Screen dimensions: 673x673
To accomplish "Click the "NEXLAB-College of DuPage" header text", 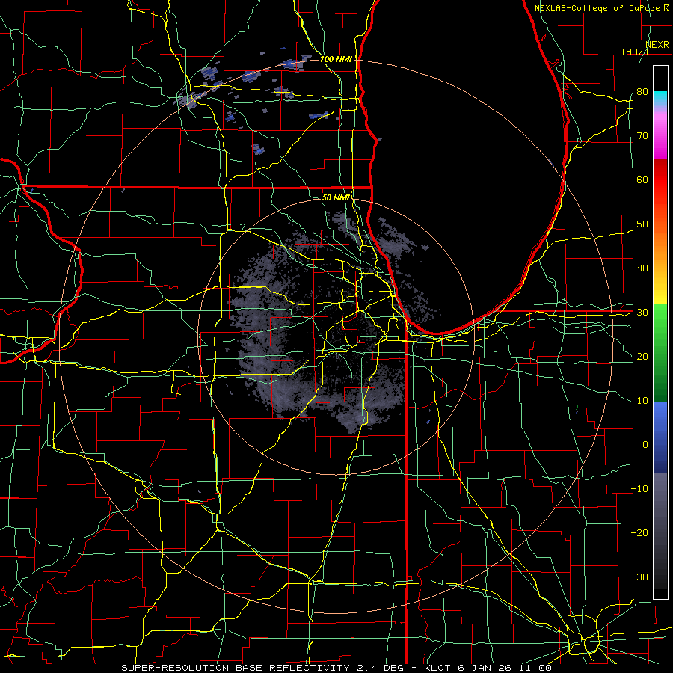I will [597, 8].
